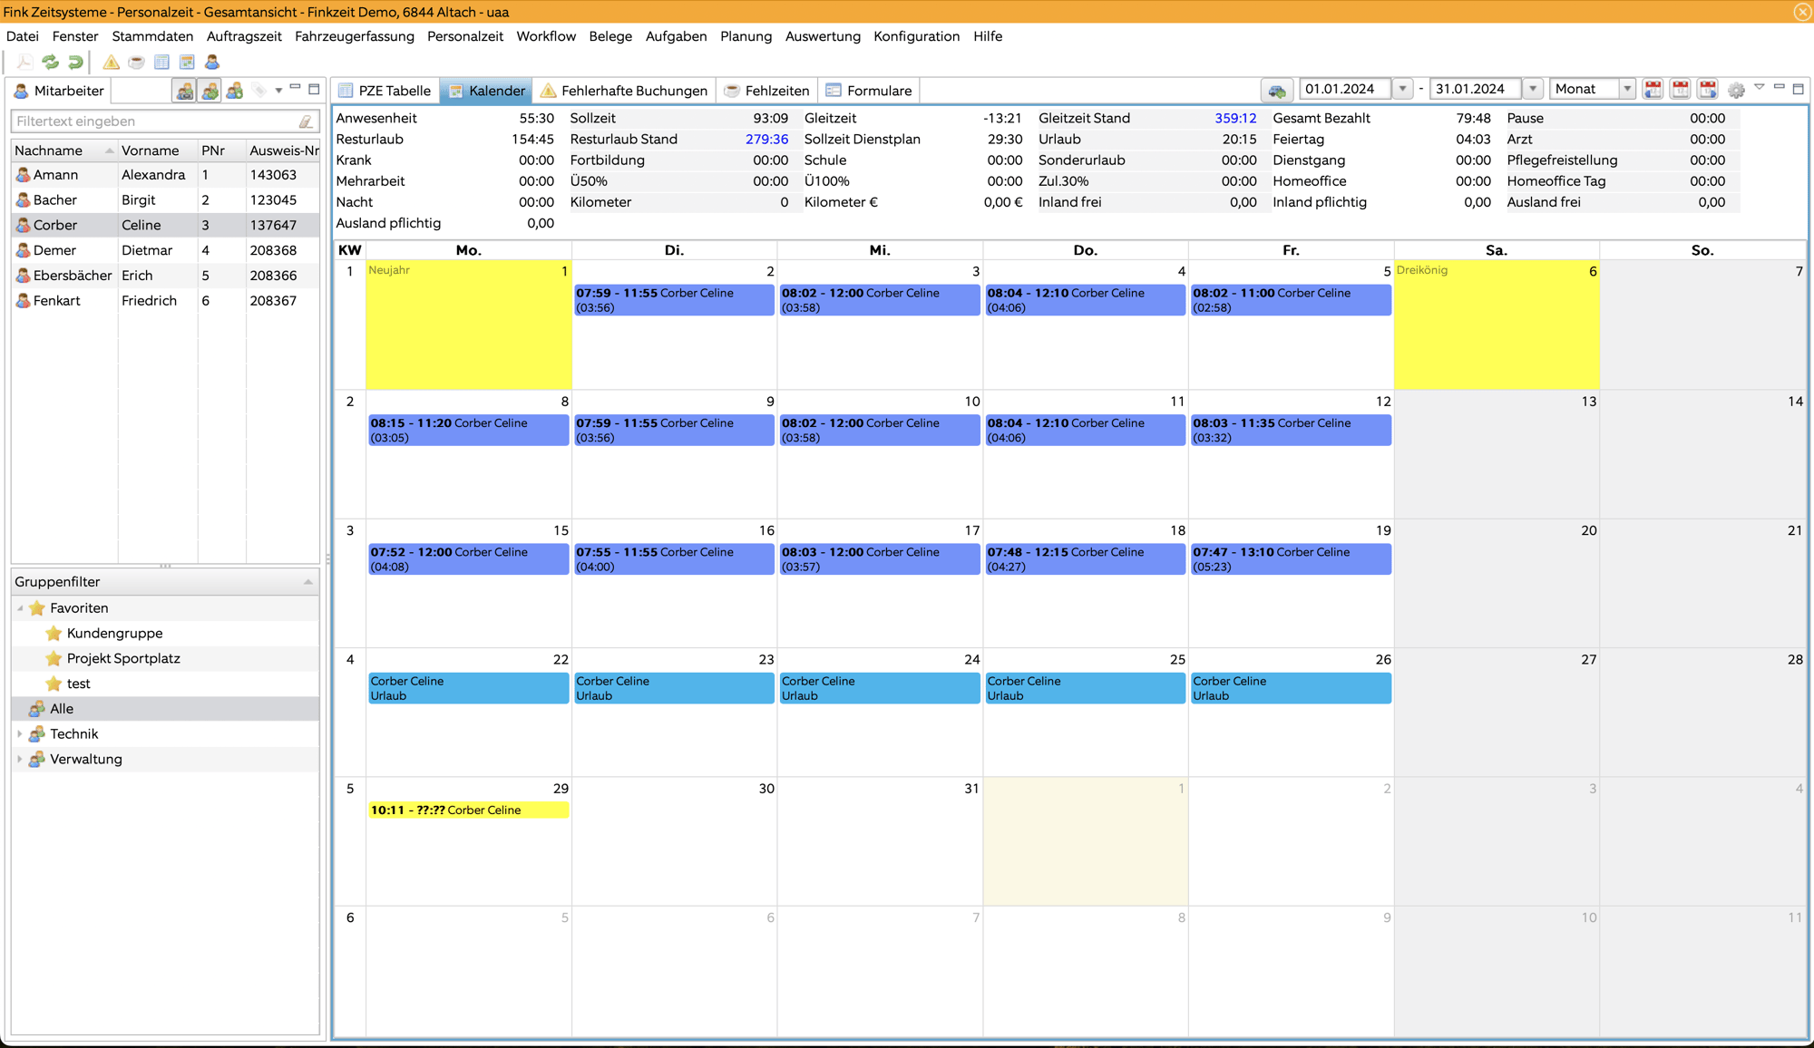Open the Fehlzeiten tab
The height and width of the screenshot is (1048, 1814).
click(766, 91)
